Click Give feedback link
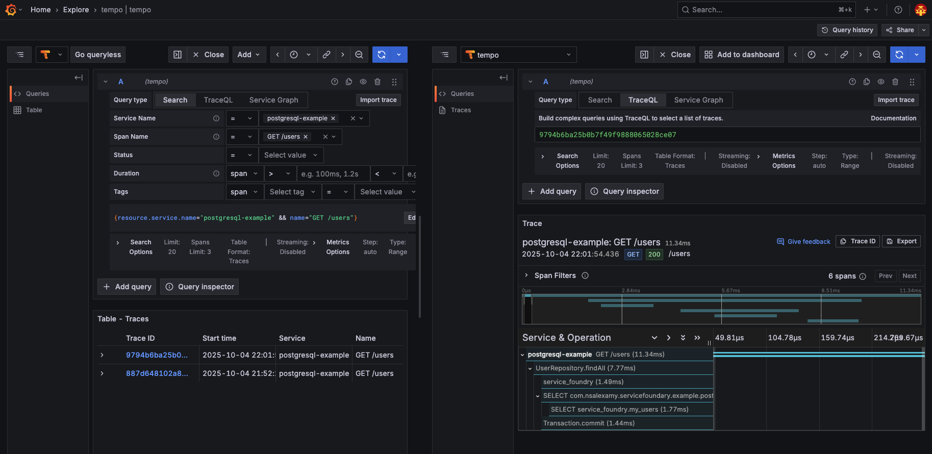The height and width of the screenshot is (454, 932). coord(803,242)
